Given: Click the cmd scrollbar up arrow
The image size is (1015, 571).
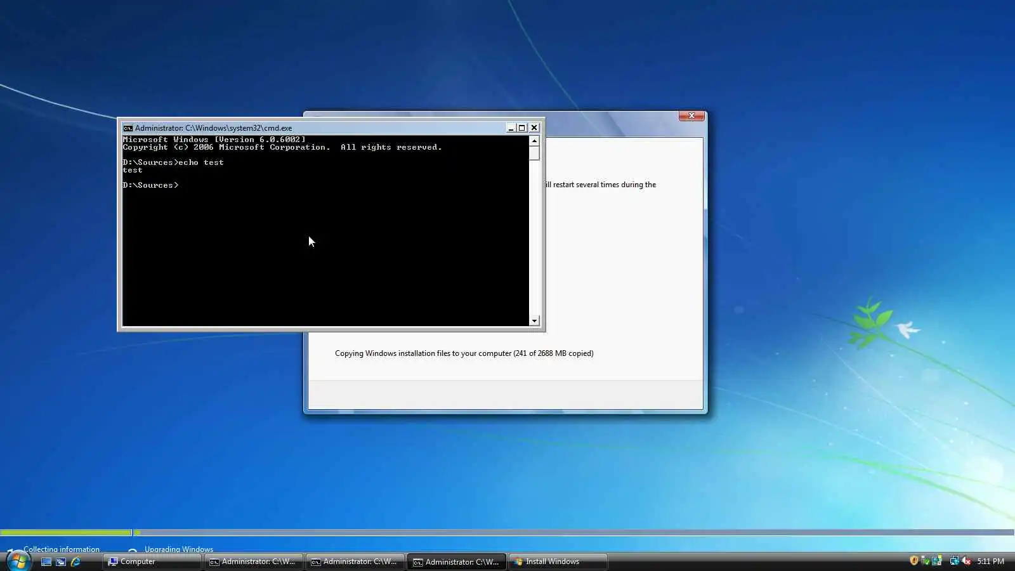Looking at the screenshot, I should 534,141.
